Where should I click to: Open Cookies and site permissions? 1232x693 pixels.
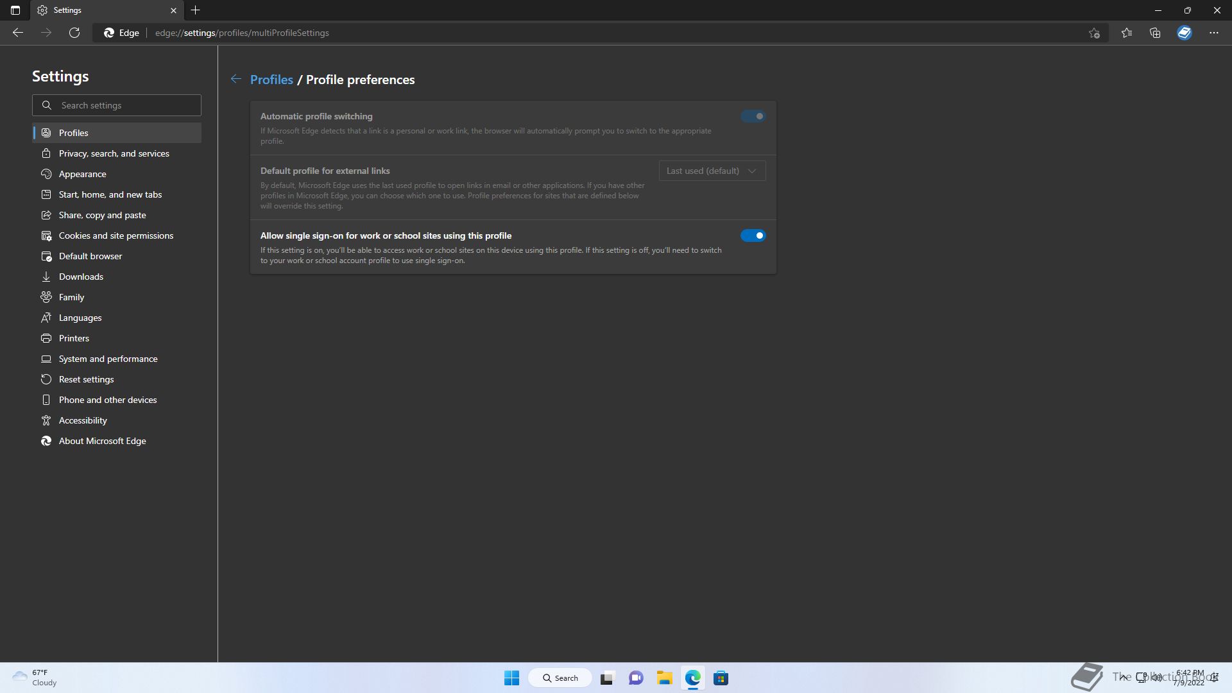tap(117, 235)
